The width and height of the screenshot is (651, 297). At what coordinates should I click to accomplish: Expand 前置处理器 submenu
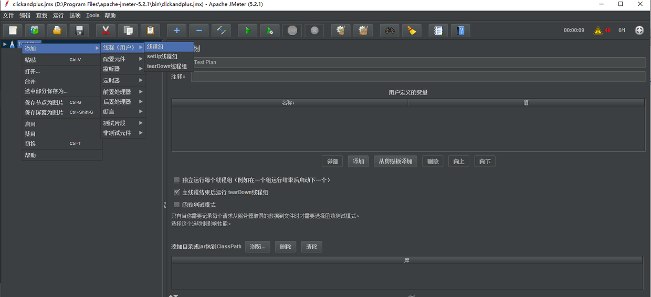pos(123,92)
